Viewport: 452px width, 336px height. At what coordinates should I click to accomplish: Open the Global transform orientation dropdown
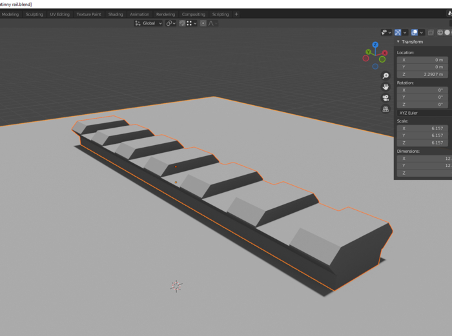click(x=149, y=23)
